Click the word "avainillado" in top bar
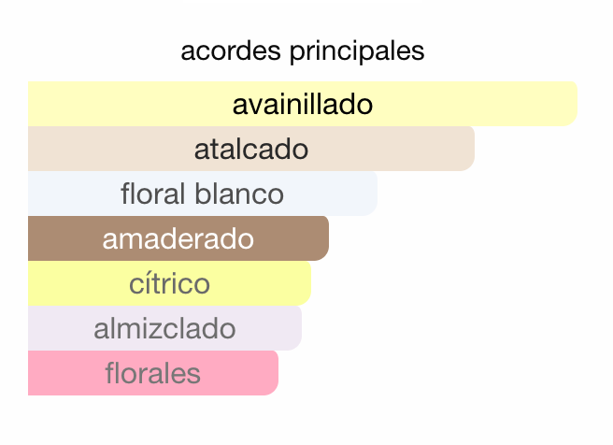This screenshot has width=613, height=445. [302, 104]
